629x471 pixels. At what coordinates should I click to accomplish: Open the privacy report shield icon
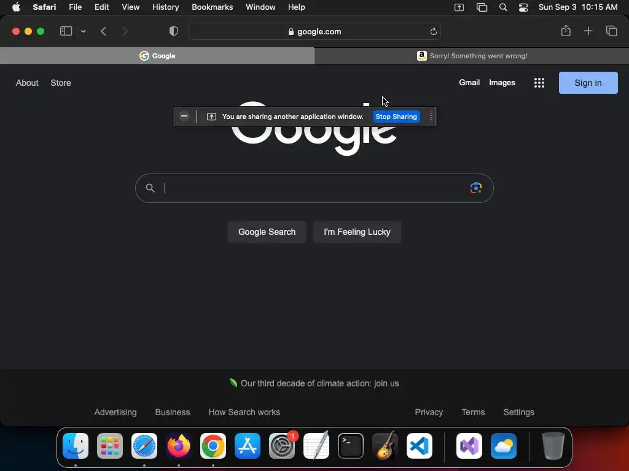[x=173, y=31]
